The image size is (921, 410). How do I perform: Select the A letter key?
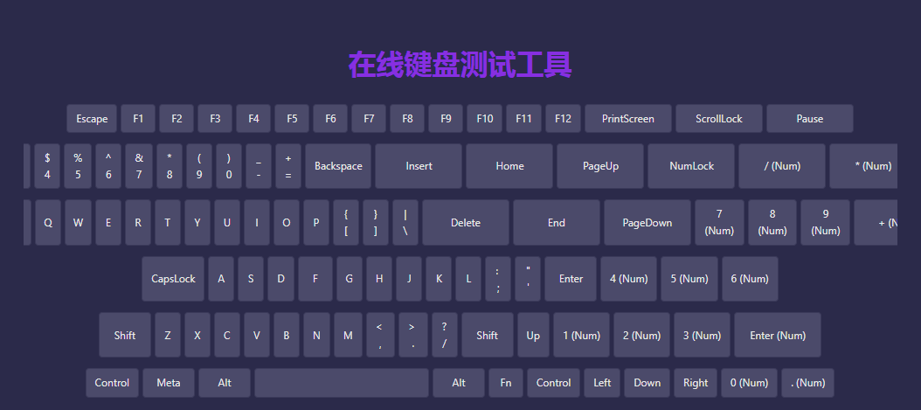(x=221, y=279)
